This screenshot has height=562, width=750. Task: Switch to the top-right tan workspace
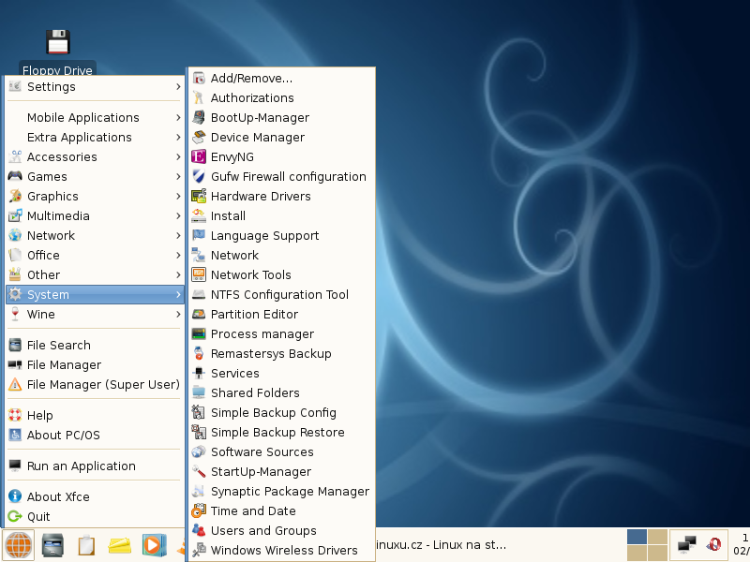click(658, 537)
